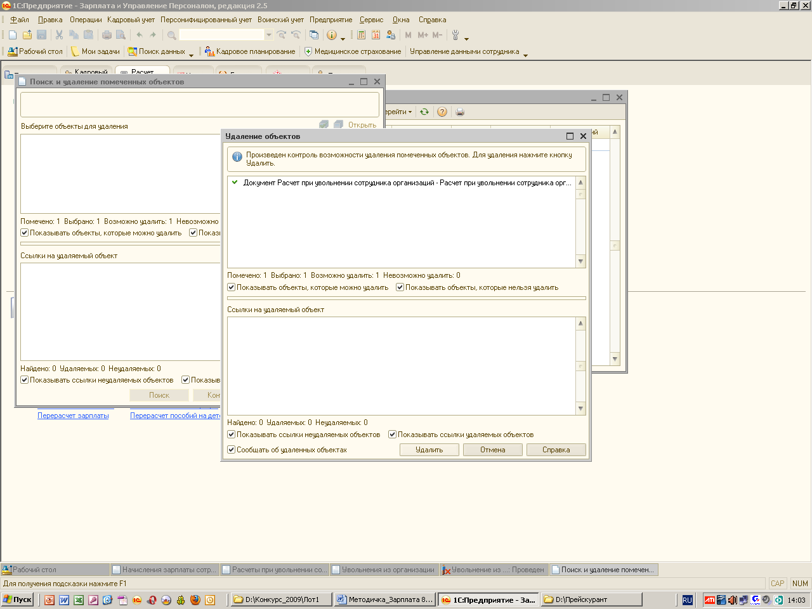Expand the wrench settings dropdown arrow
This screenshot has height=609, width=812.
click(x=466, y=38)
